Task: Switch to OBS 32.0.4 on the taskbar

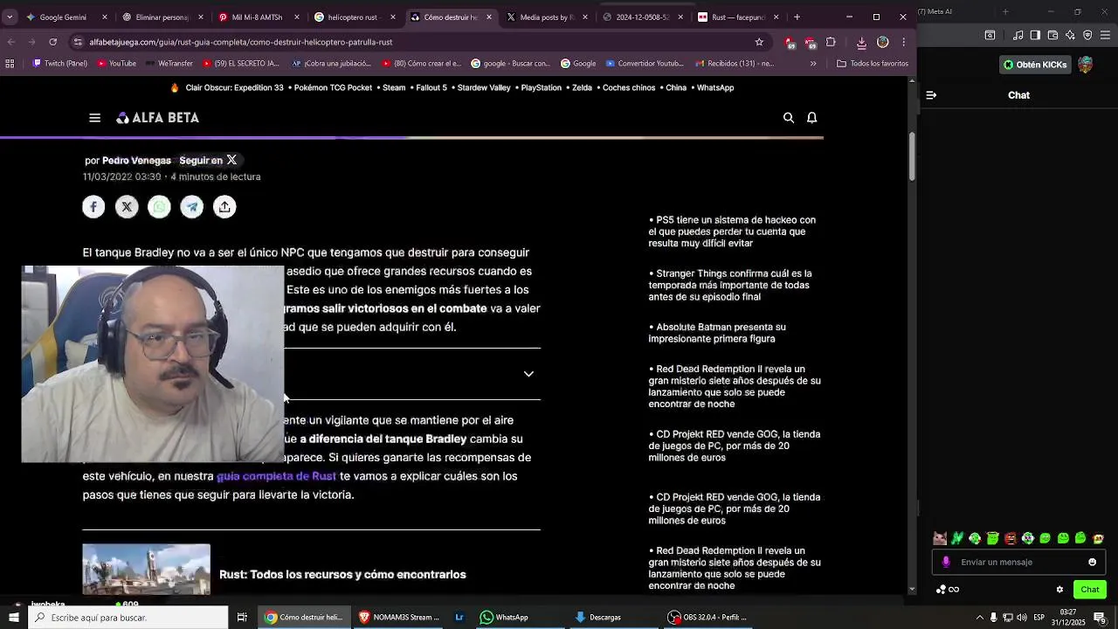Action: (708, 618)
